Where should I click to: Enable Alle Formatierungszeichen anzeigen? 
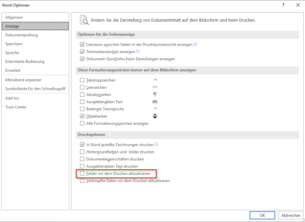click(x=82, y=123)
